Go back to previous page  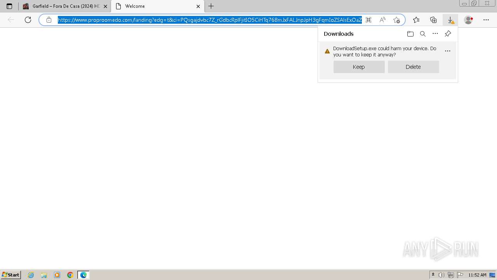(x=11, y=20)
